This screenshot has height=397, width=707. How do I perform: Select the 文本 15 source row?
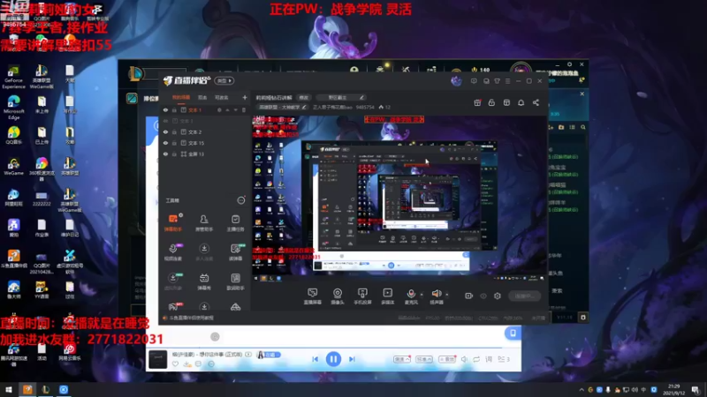coord(205,143)
